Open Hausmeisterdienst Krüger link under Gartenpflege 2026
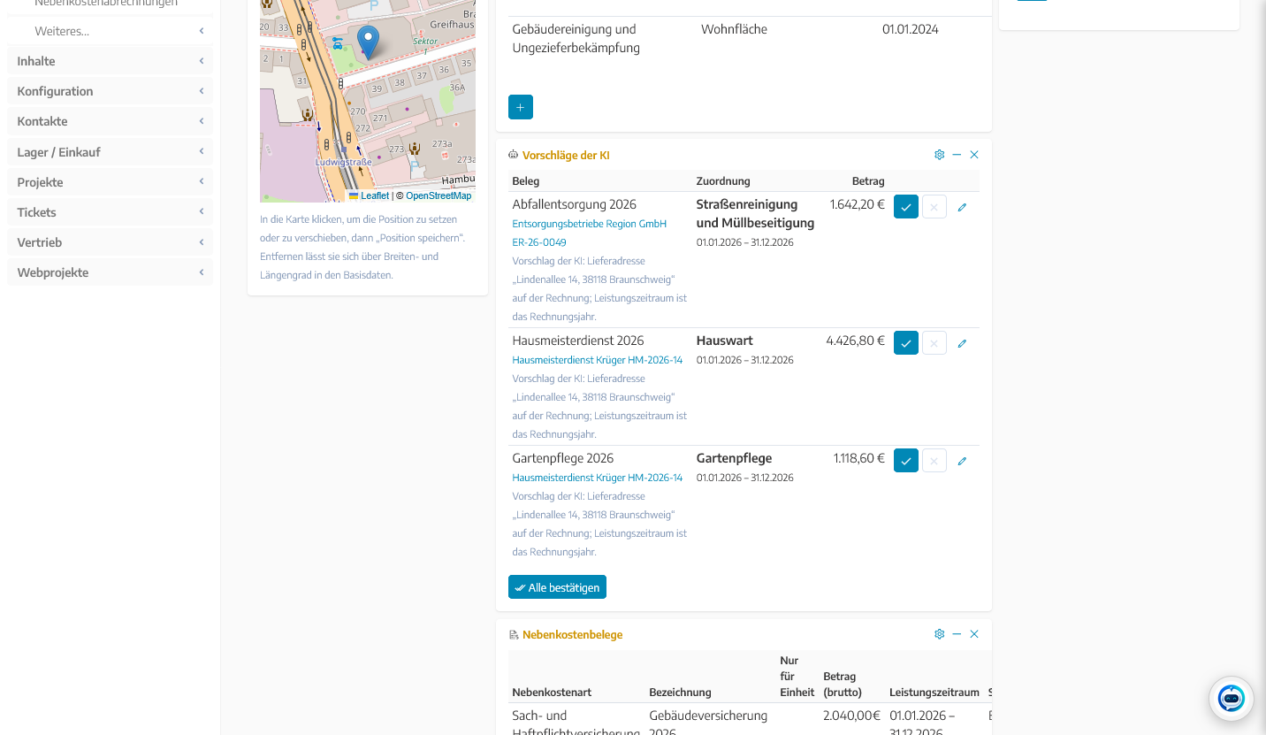This screenshot has width=1266, height=735. click(598, 478)
